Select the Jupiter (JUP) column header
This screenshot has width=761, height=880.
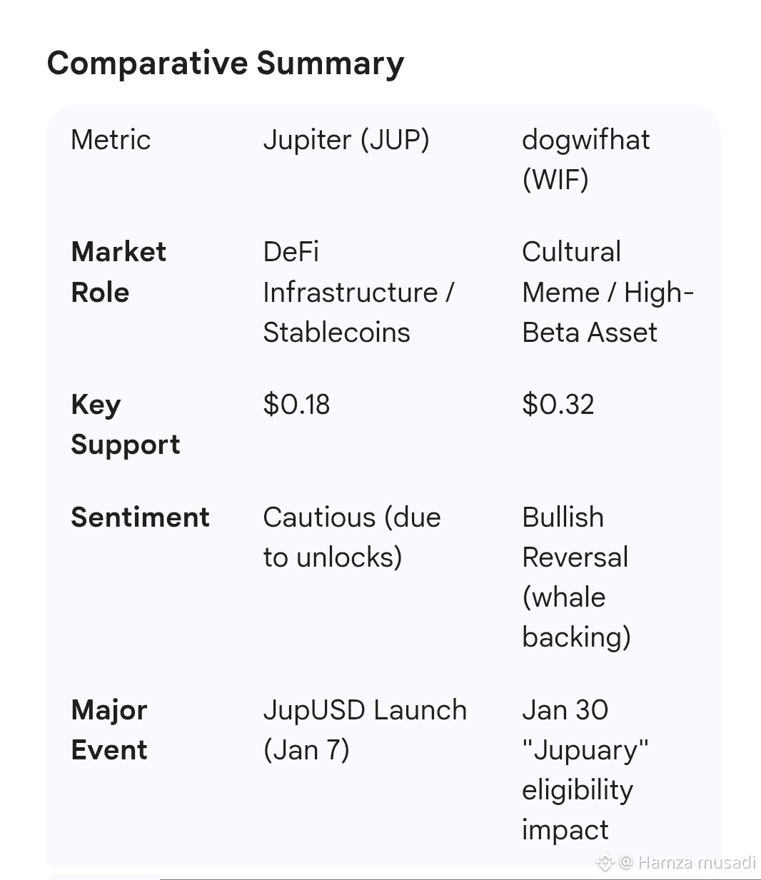coord(346,140)
